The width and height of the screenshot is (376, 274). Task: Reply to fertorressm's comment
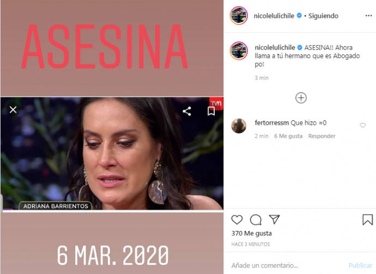tap(322, 136)
